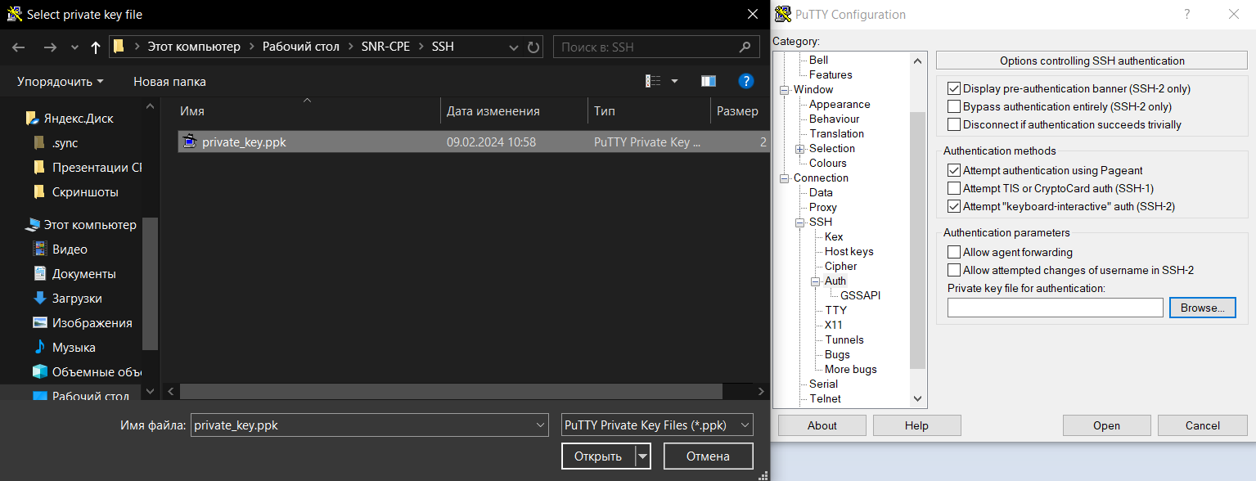Open the view options dropdown arrow
This screenshot has height=481, width=1256.
pos(675,81)
